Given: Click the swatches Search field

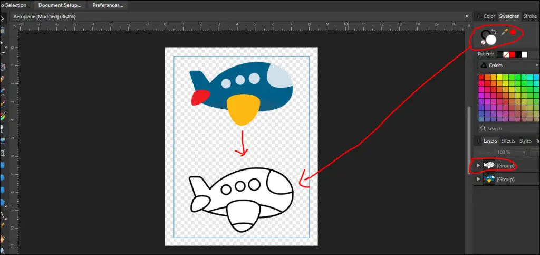Looking at the screenshot, I should (509, 128).
